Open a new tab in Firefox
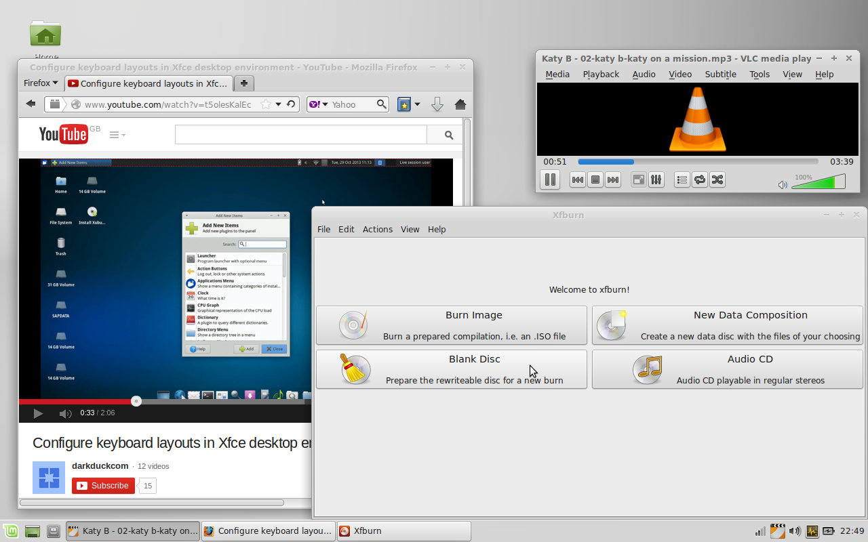 click(x=244, y=83)
